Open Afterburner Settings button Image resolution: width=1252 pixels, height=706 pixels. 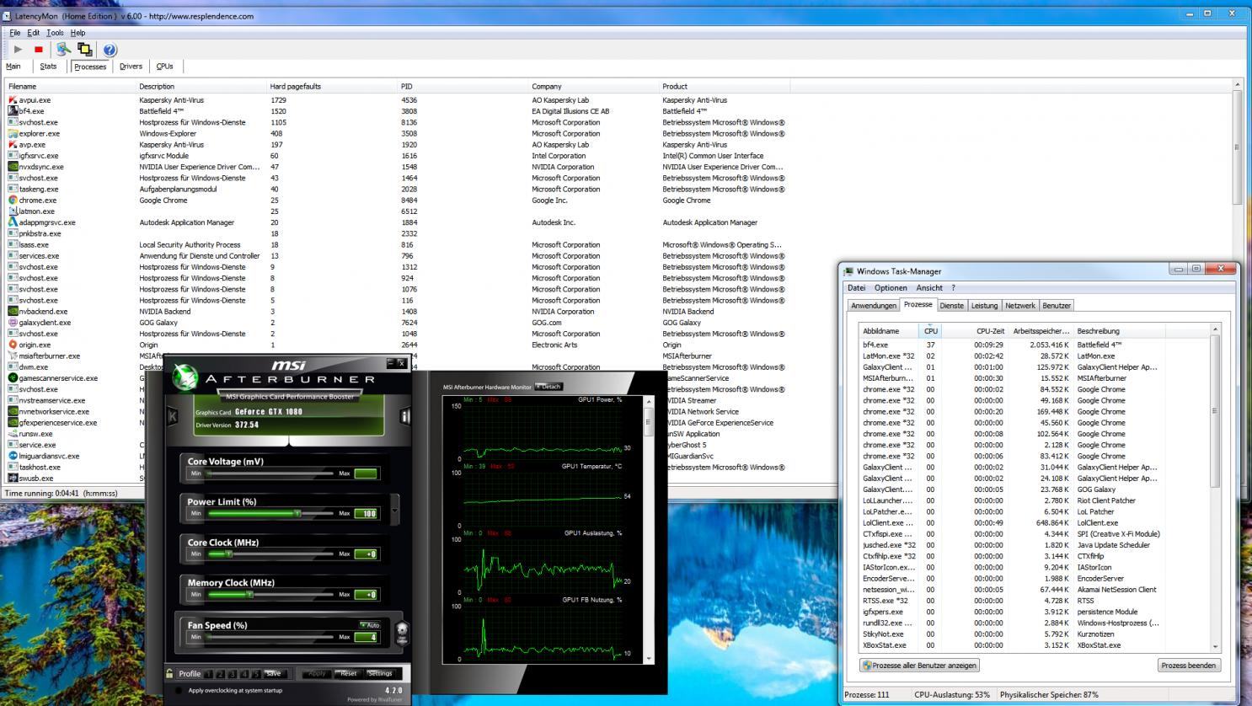pyautogui.click(x=380, y=674)
